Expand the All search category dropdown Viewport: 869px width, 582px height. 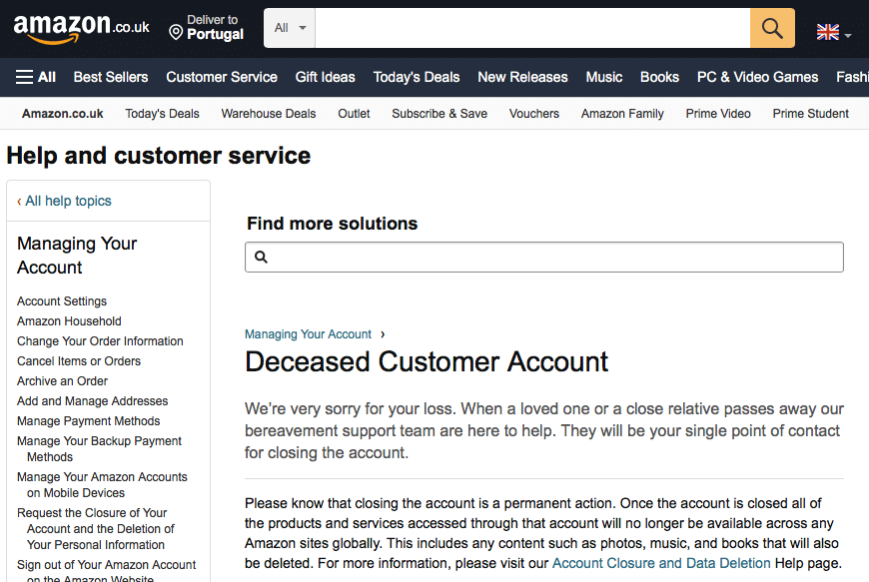pos(290,28)
